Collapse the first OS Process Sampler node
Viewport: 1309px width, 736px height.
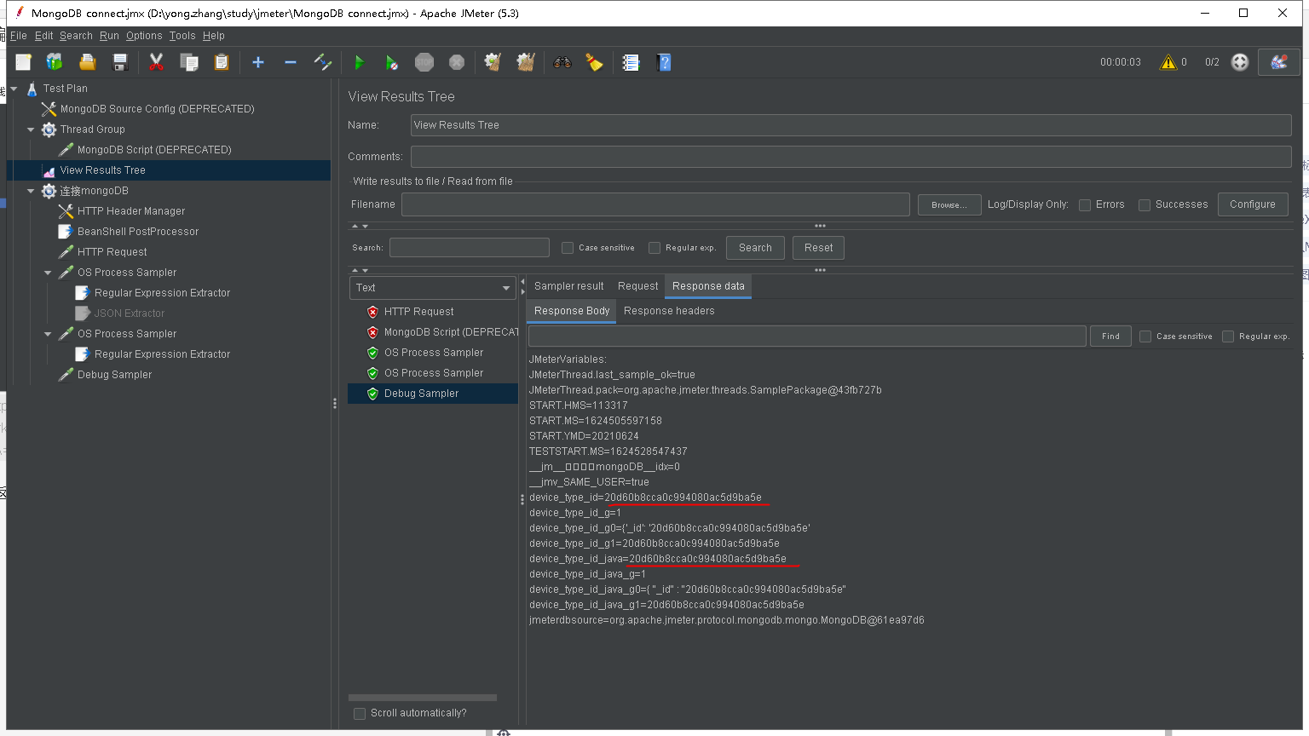pos(48,273)
